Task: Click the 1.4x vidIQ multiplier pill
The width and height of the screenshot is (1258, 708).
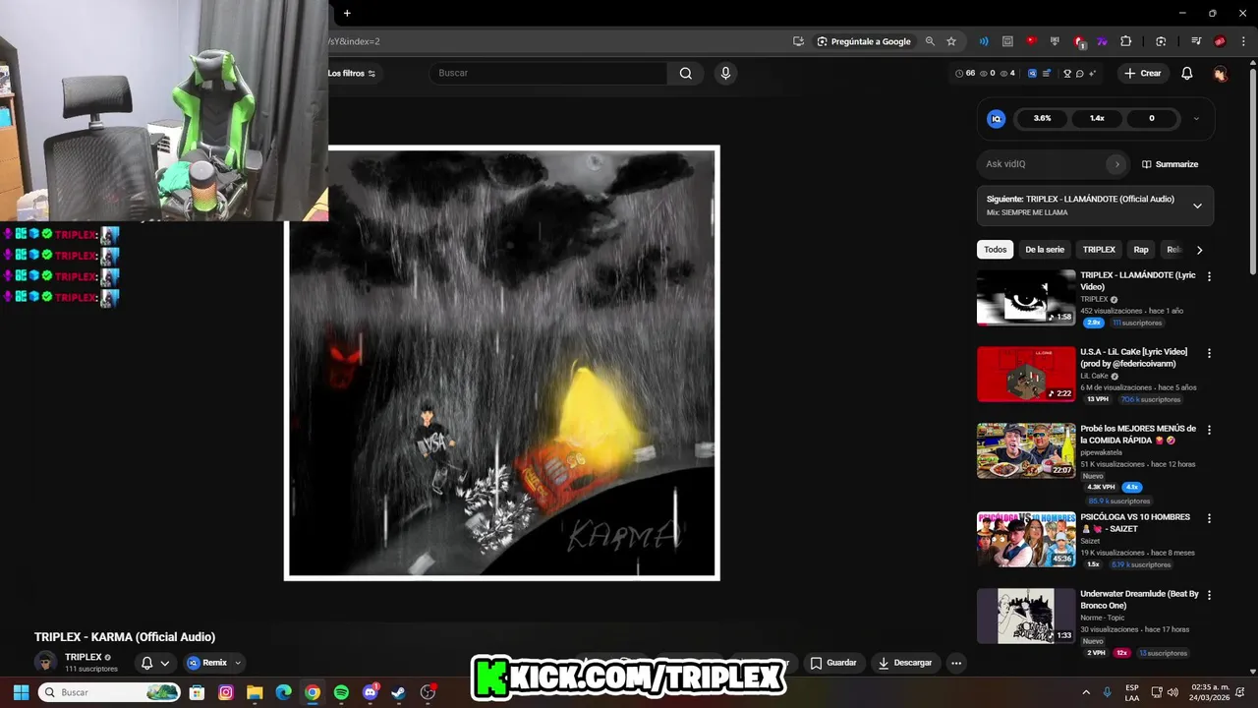Action: 1097,118
